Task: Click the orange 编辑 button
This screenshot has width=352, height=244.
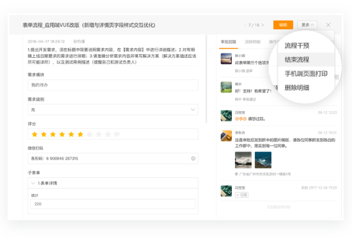Action: point(283,25)
